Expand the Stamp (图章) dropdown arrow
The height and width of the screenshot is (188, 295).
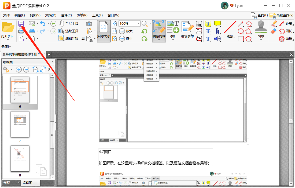[x=261, y=40]
